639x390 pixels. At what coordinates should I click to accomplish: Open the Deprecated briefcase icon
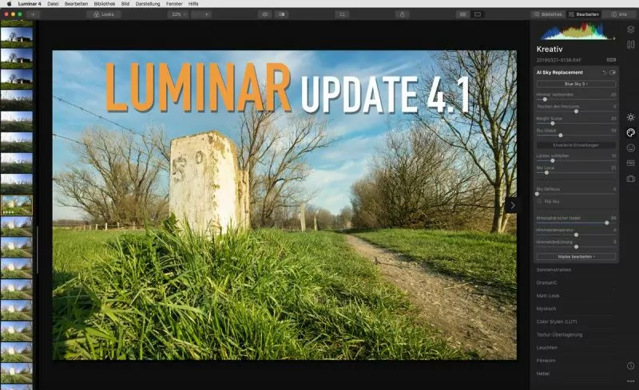click(630, 179)
